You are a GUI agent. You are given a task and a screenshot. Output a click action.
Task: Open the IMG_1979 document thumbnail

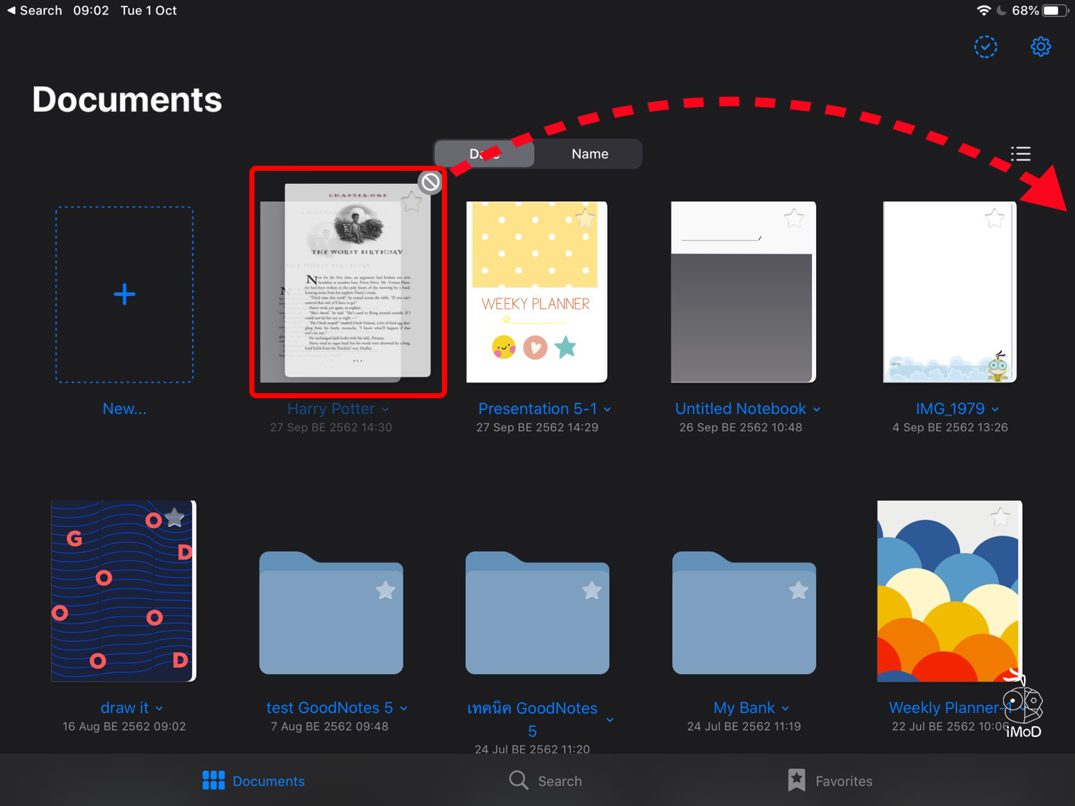[x=949, y=291]
